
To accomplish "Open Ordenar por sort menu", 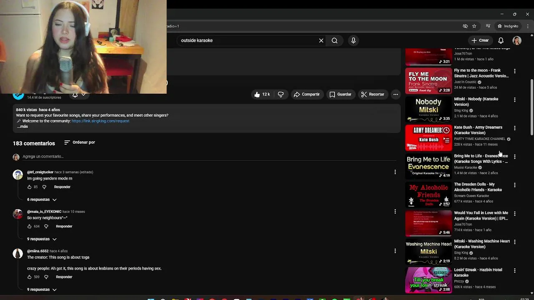I will pyautogui.click(x=80, y=142).
